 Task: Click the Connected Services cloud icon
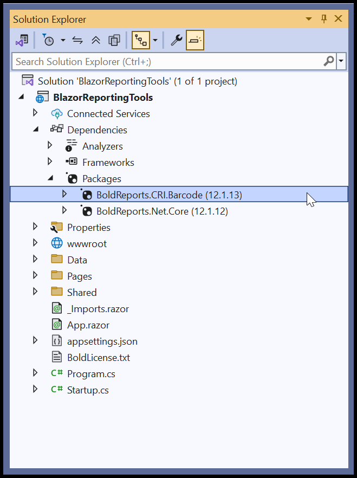click(57, 114)
